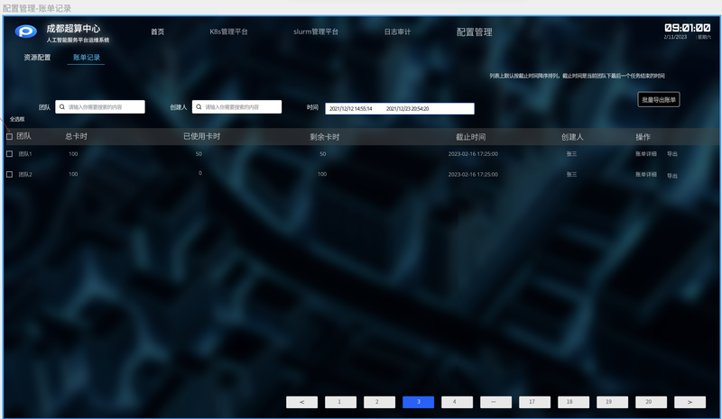Open the slurm管理平台 navigation item
This screenshot has height=419, width=722.
pyautogui.click(x=316, y=32)
